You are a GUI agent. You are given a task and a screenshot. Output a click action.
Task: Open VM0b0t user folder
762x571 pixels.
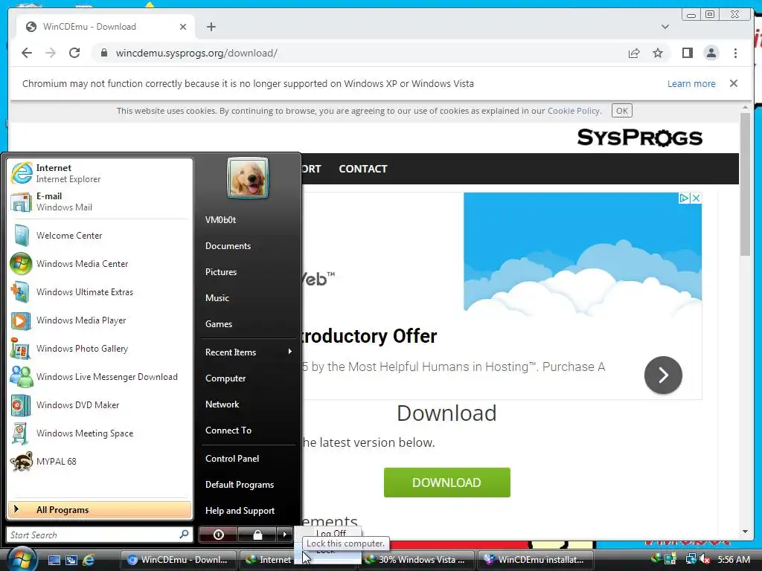tap(220, 220)
